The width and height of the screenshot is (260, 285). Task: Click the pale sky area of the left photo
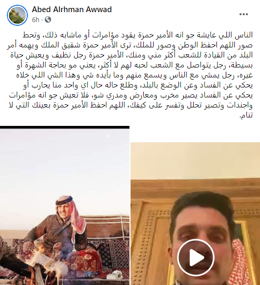[65, 164]
